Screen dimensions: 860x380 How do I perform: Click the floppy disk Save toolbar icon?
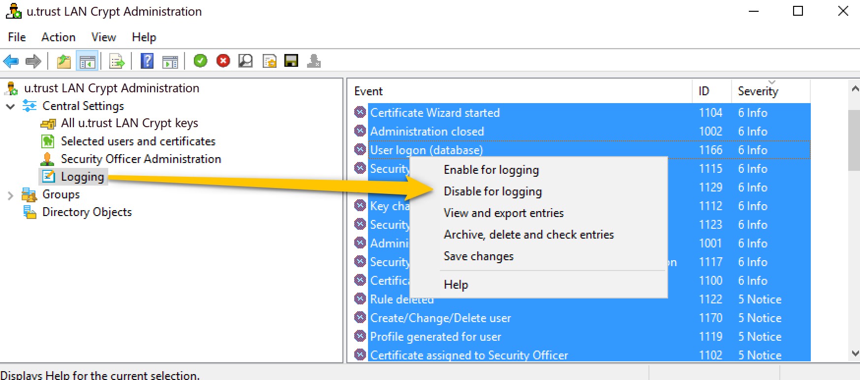click(291, 61)
